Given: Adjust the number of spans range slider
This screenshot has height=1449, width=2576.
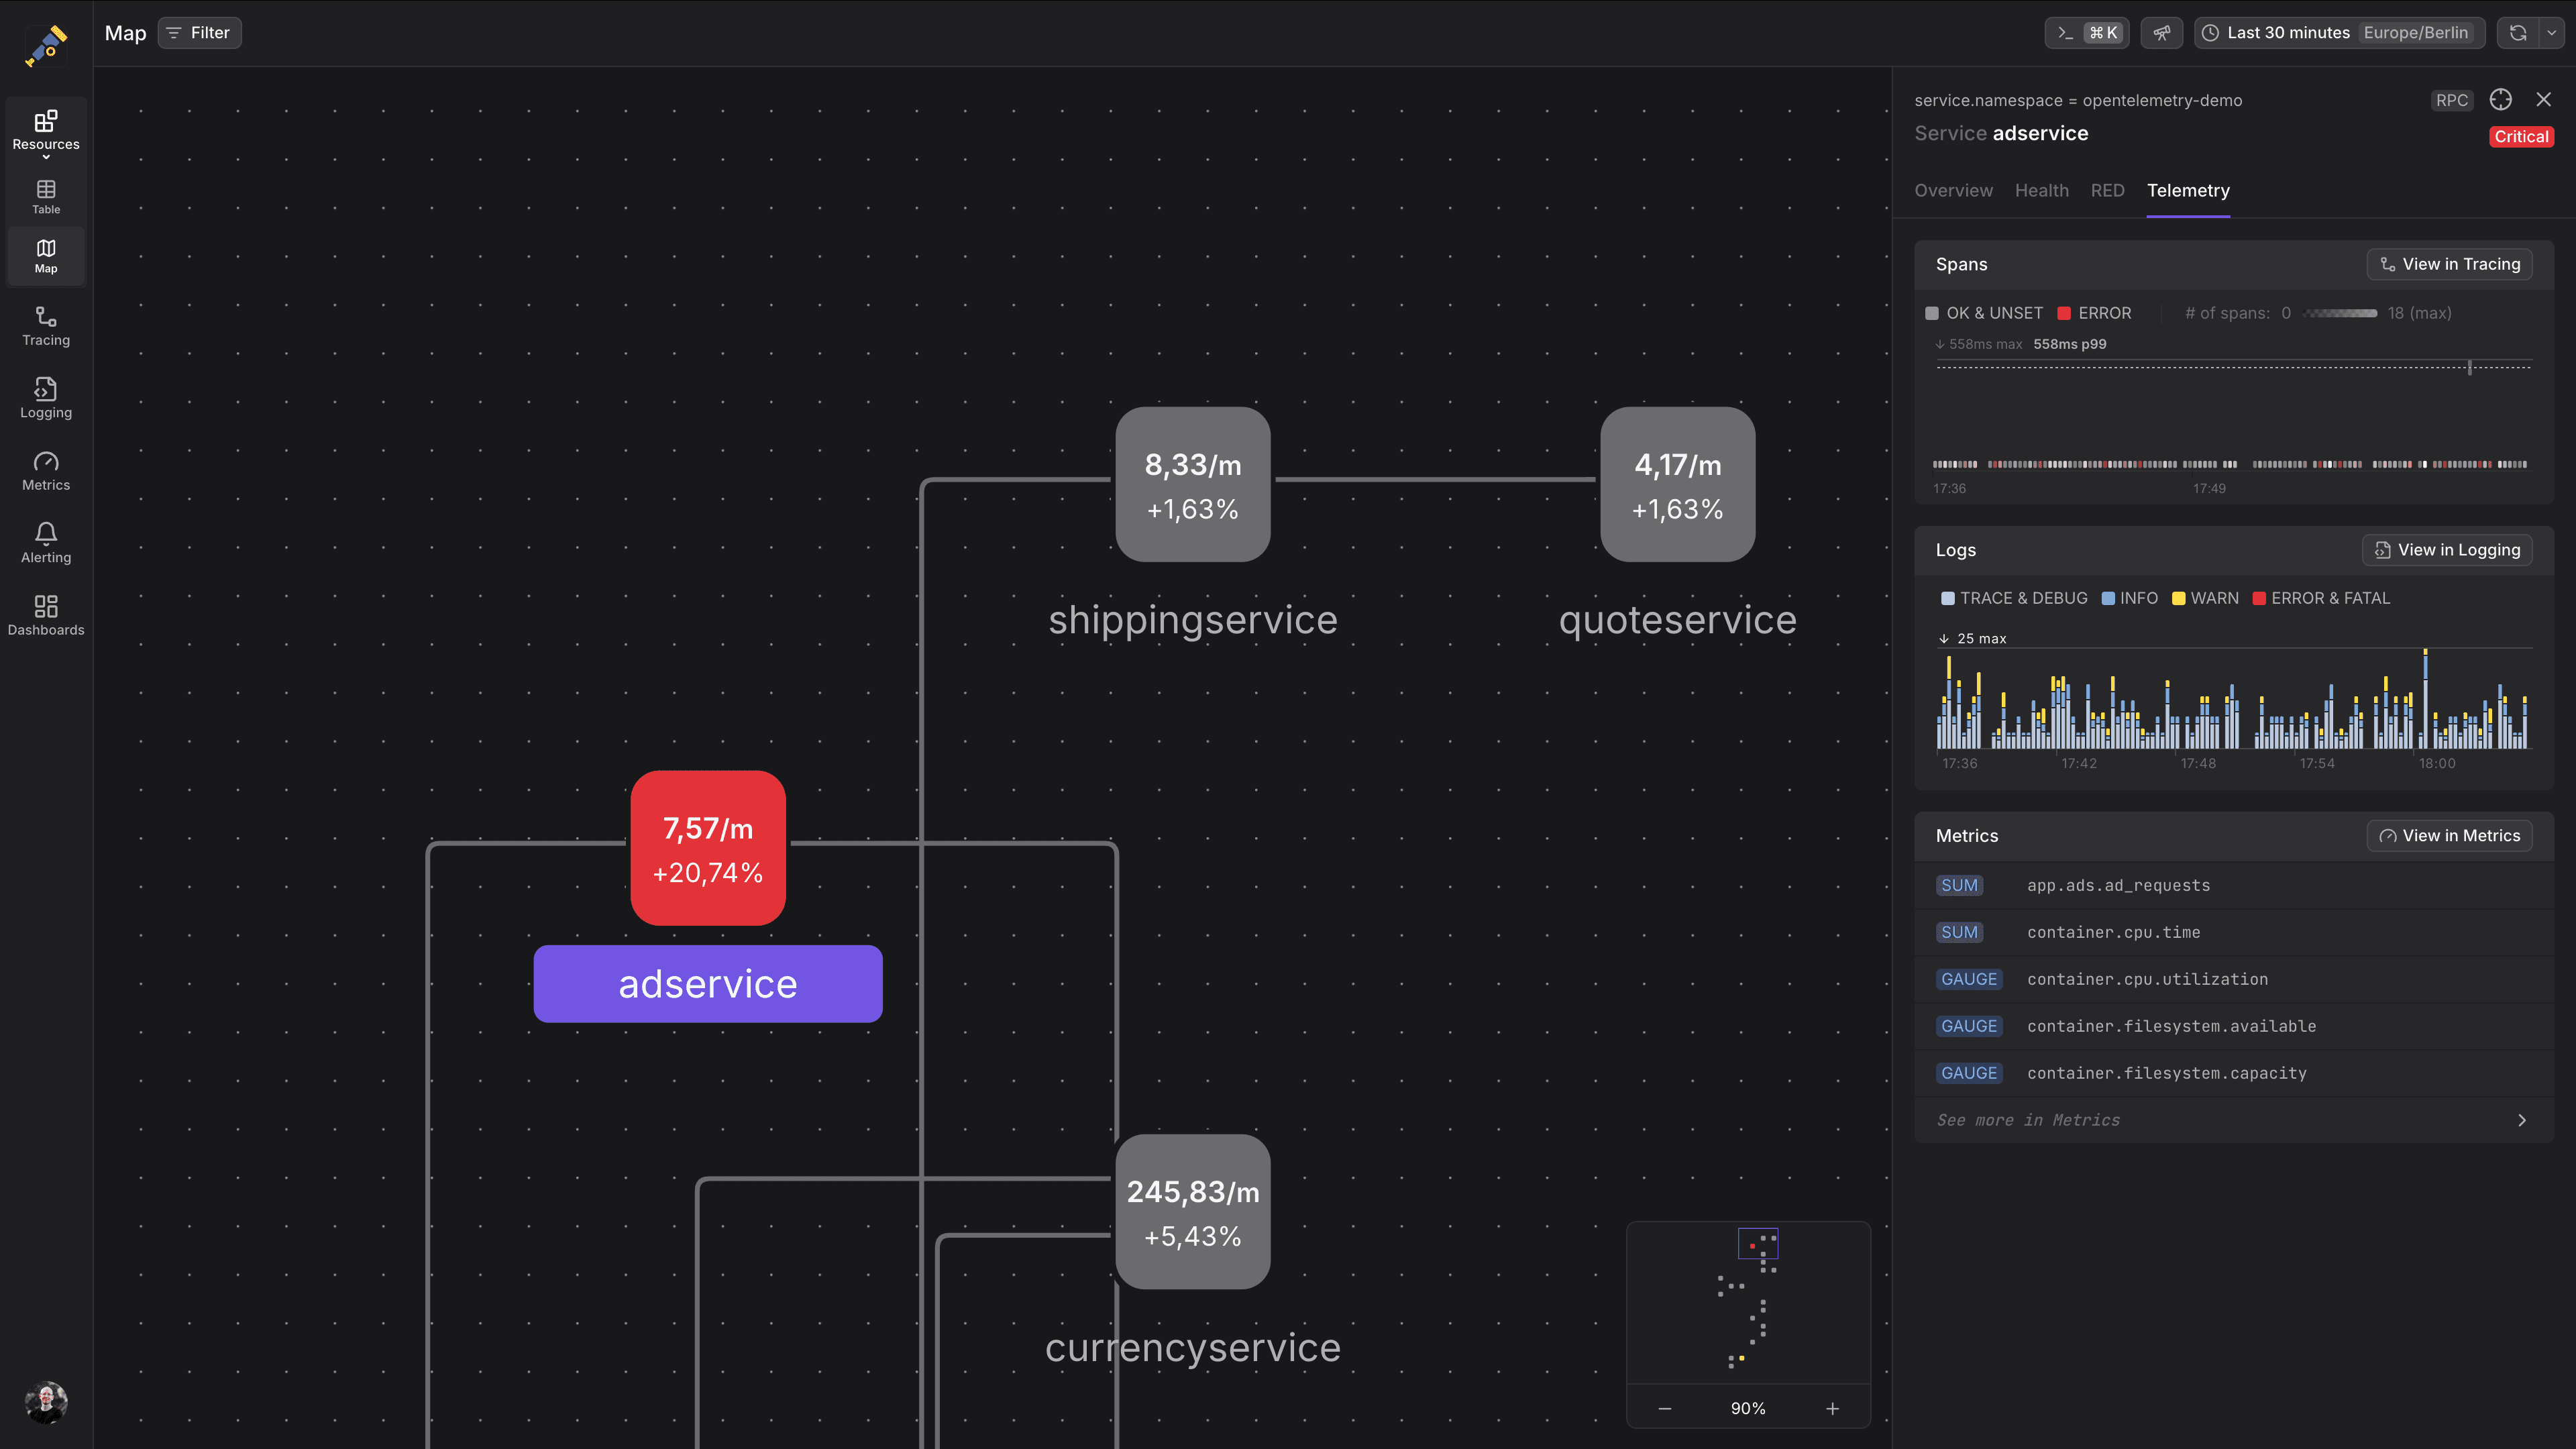Looking at the screenshot, I should [2339, 313].
